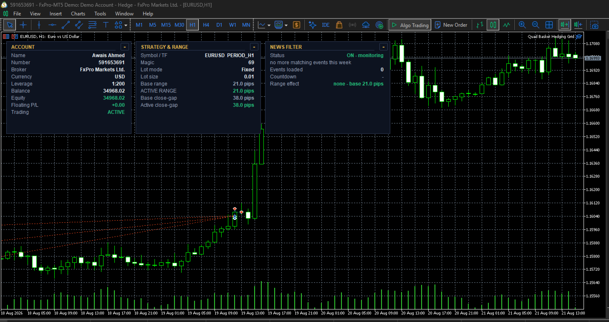The image size is (609, 322).
Task: Zoom out of the chart
Action: click(x=536, y=25)
